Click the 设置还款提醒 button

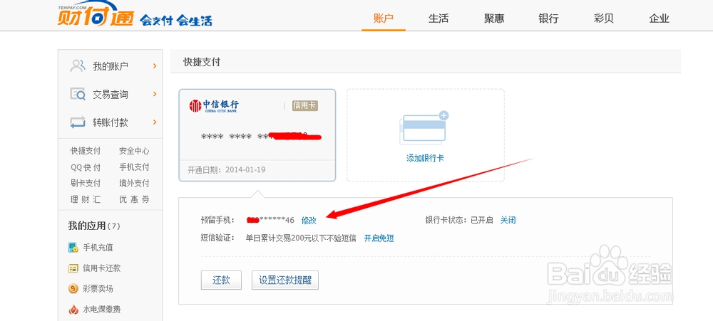284,280
